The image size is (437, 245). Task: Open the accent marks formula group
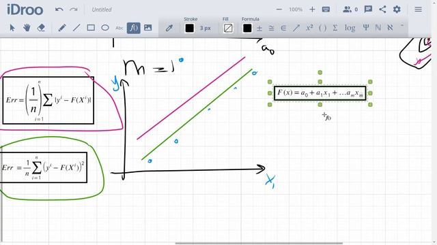coord(402,26)
